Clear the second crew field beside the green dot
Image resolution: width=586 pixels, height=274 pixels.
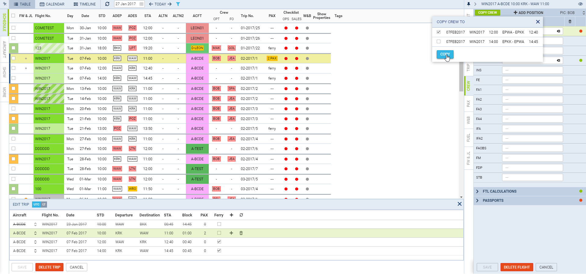[558, 60]
